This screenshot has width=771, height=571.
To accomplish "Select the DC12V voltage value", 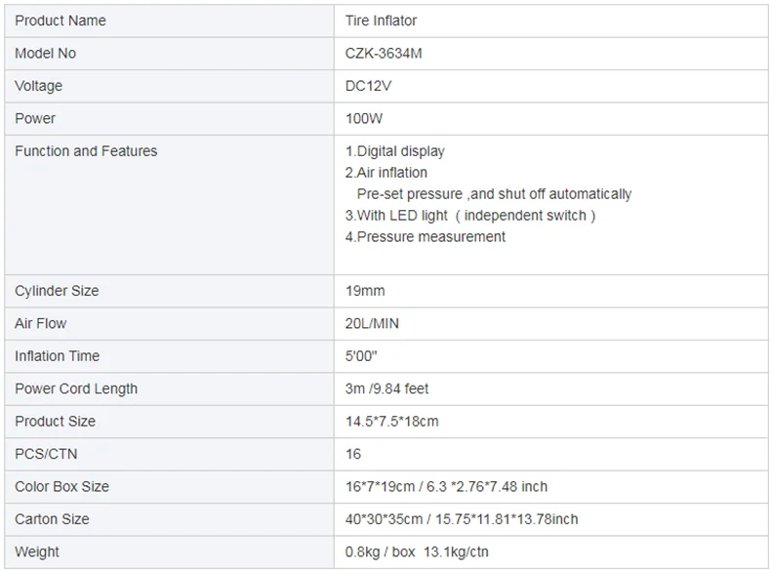I will (x=368, y=86).
